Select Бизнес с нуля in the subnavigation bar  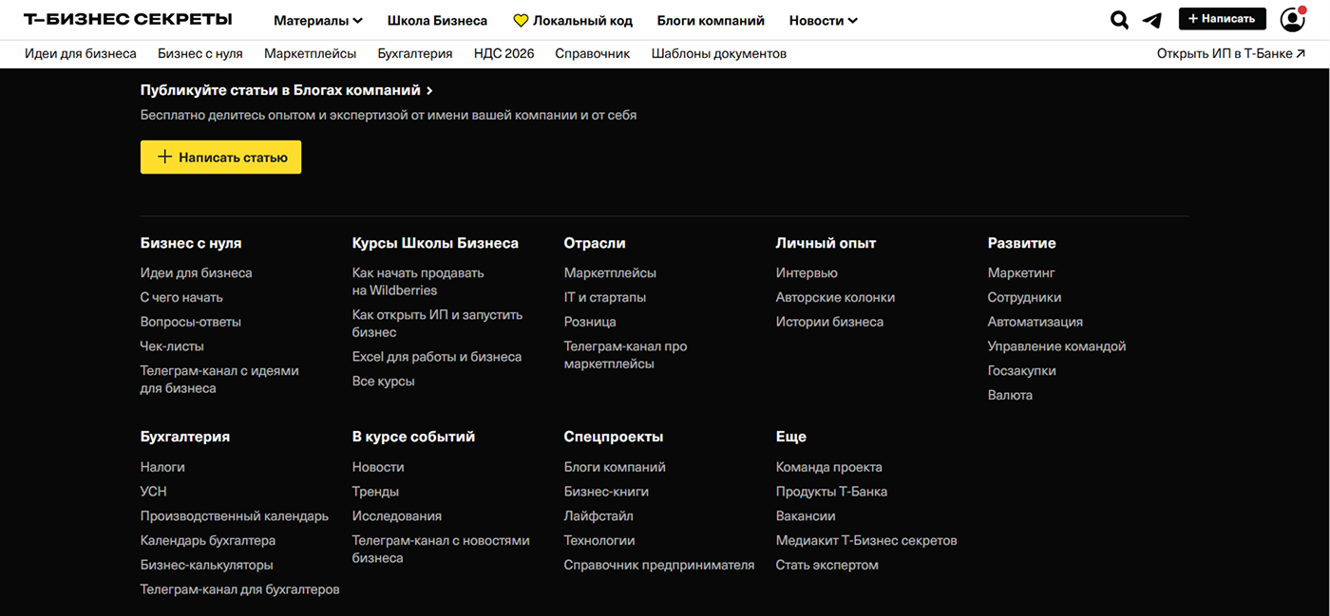coord(200,53)
